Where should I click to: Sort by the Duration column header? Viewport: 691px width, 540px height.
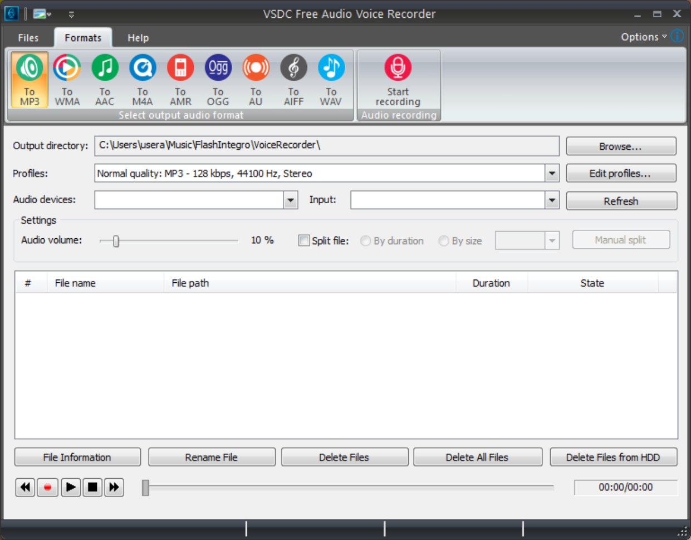[492, 283]
